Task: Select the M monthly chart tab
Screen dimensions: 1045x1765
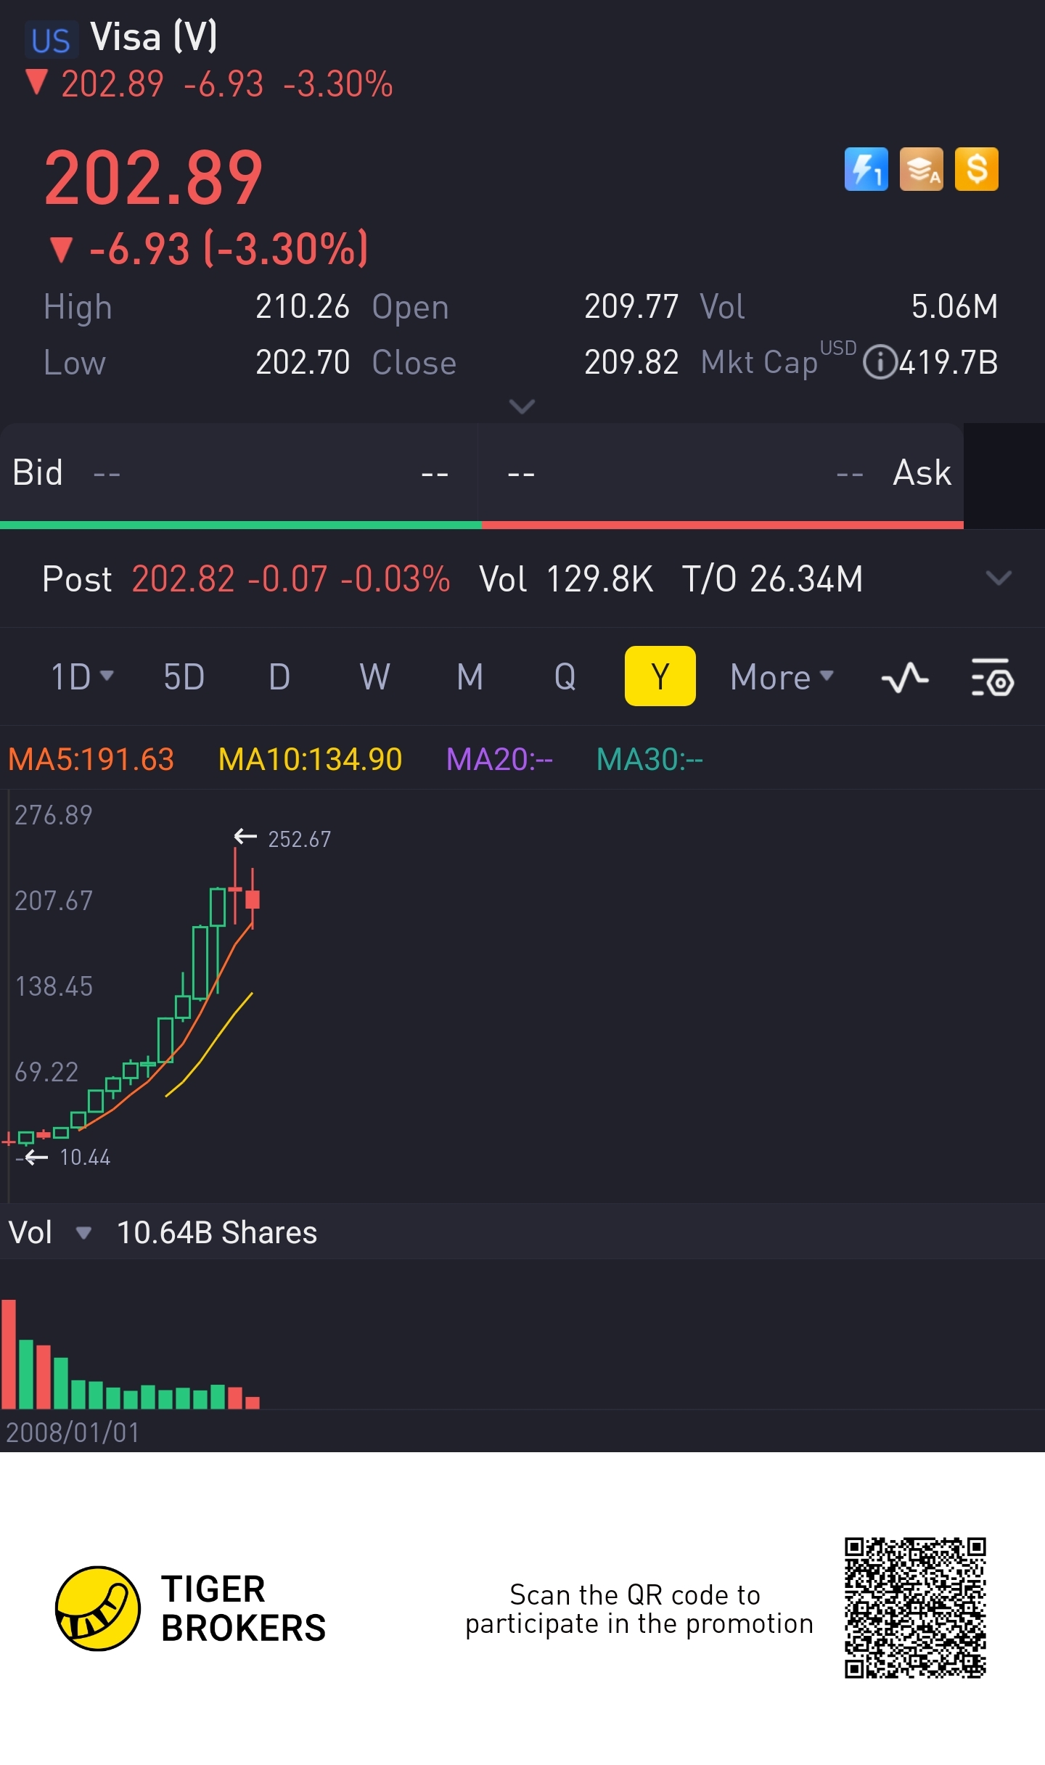Action: (x=470, y=677)
